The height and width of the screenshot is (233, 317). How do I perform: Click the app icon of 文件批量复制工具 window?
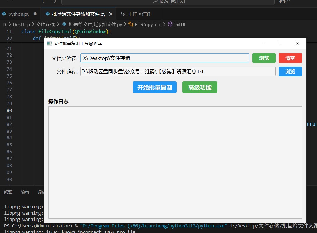(x=49, y=43)
